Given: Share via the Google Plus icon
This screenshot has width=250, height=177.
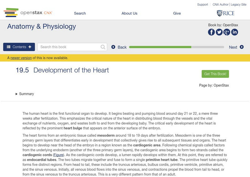Looking at the screenshot, I should click(x=227, y=32).
